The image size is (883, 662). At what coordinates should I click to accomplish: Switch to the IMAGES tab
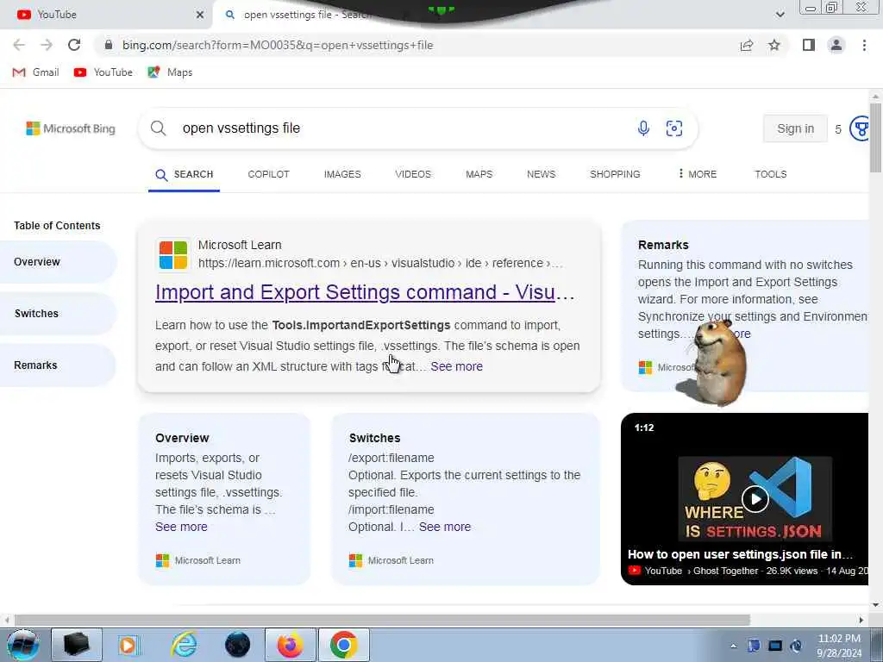342,174
